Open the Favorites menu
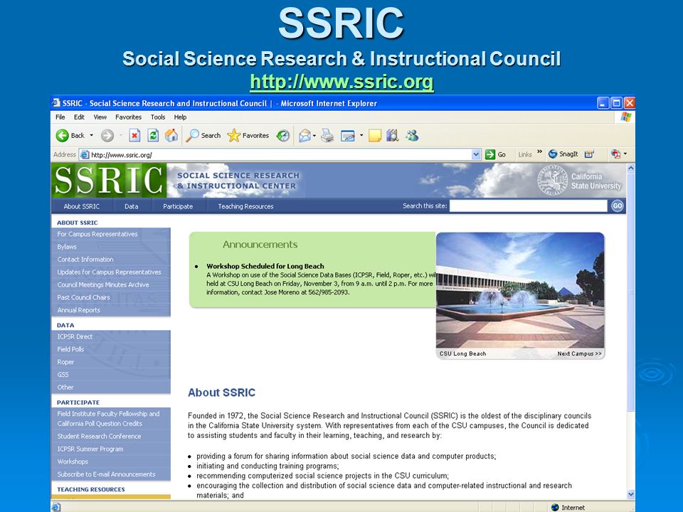Viewport: 683px width, 512px height. click(x=128, y=117)
